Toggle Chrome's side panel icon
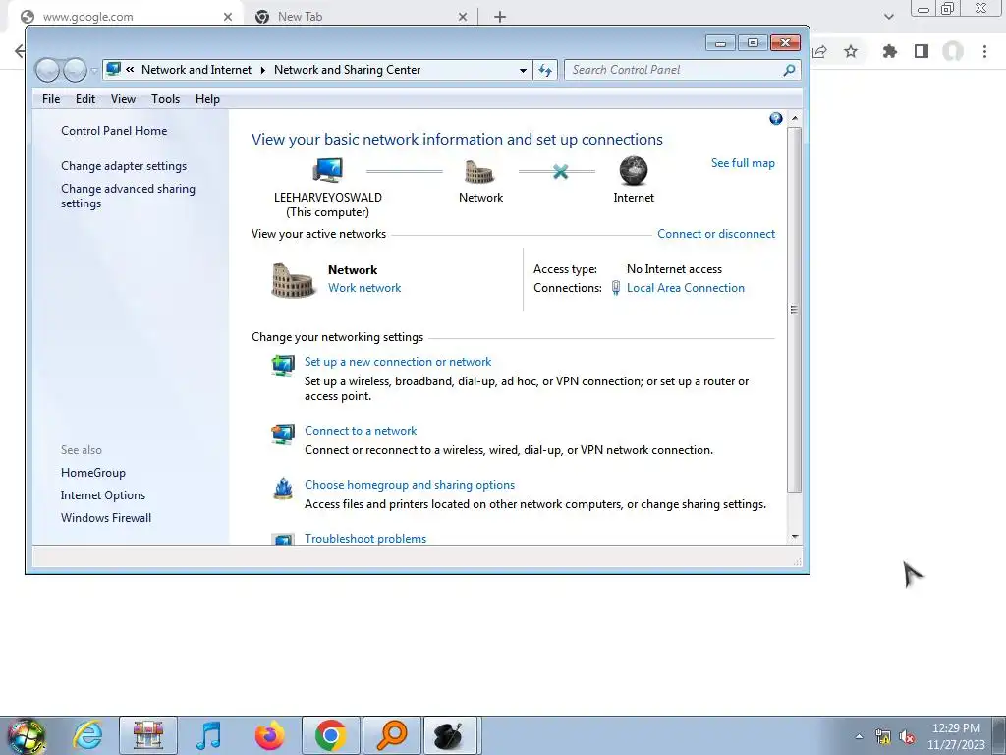Screen dimensions: 1006x755 [922, 51]
